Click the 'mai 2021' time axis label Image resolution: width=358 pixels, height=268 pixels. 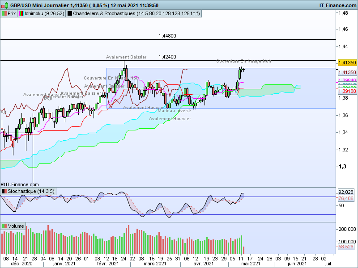point(251,264)
